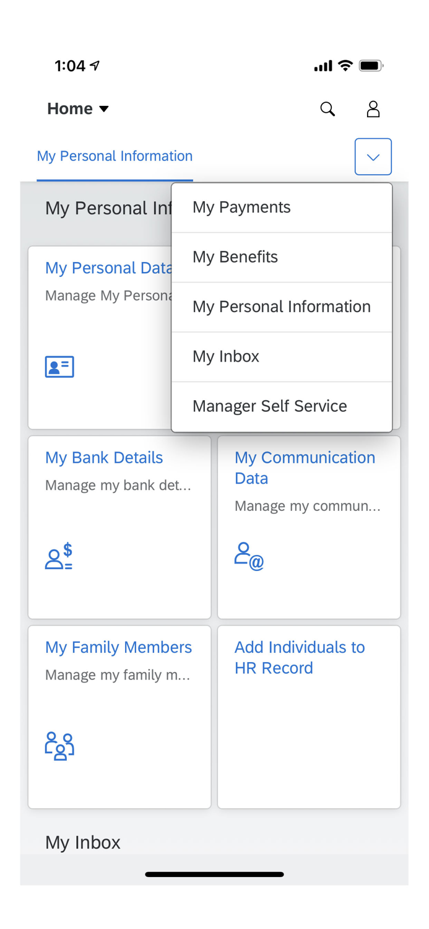This screenshot has width=429, height=929.
Task: Open the search magnifier icon
Action: [327, 108]
